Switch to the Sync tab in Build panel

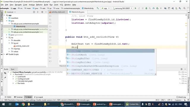[x=12, y=69]
